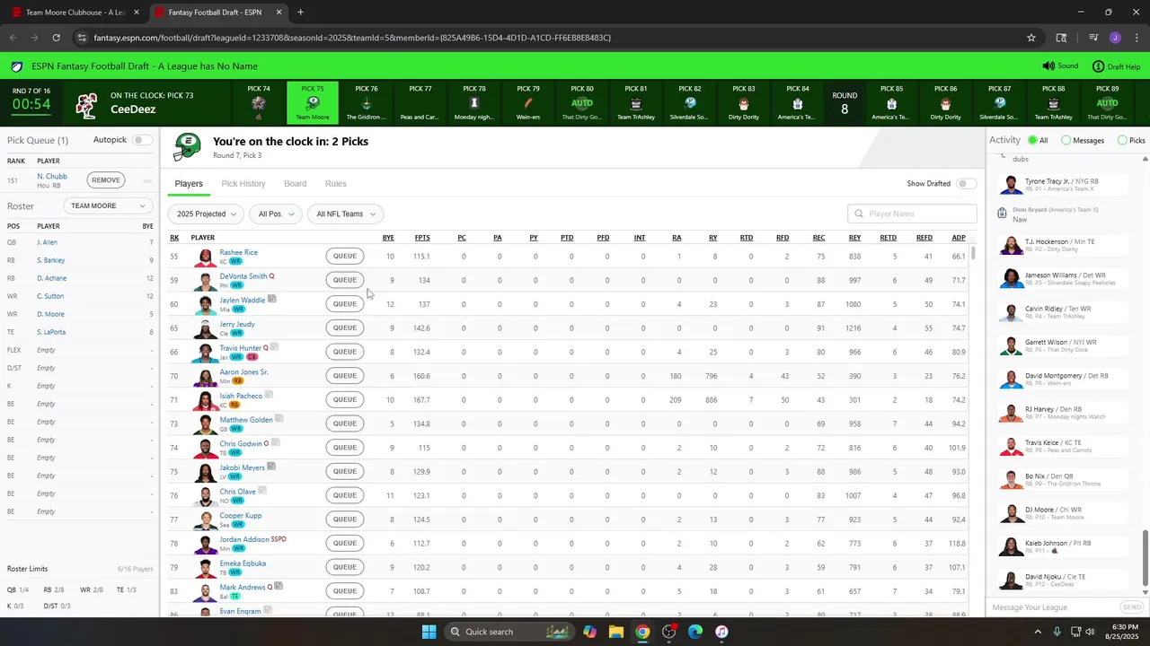Select the All activity radio button
This screenshot has height=646, width=1150.
tap(1032, 141)
